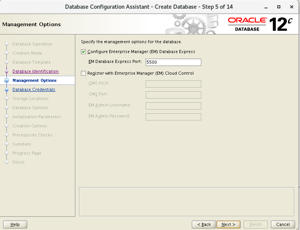Click the 'OMS Host:' label
Image resolution: width=300 pixels, height=230 pixels.
pos(99,83)
